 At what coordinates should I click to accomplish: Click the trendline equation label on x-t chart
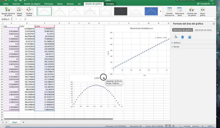[161, 38]
